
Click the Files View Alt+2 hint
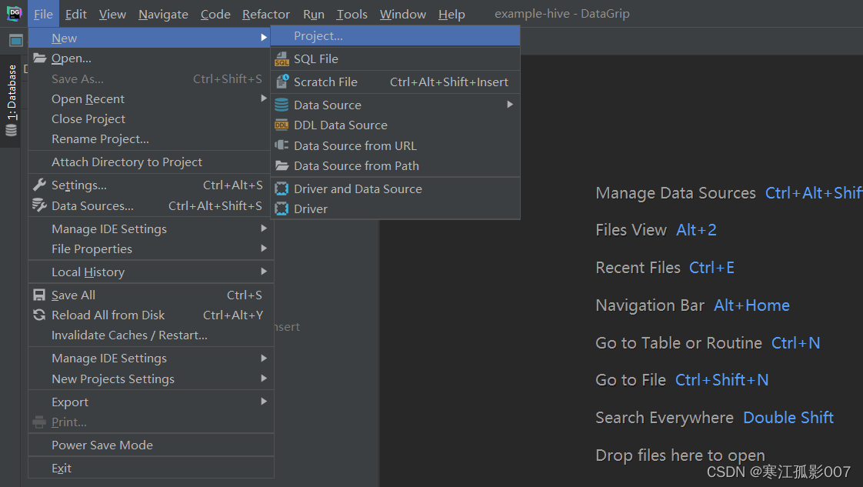[656, 230]
